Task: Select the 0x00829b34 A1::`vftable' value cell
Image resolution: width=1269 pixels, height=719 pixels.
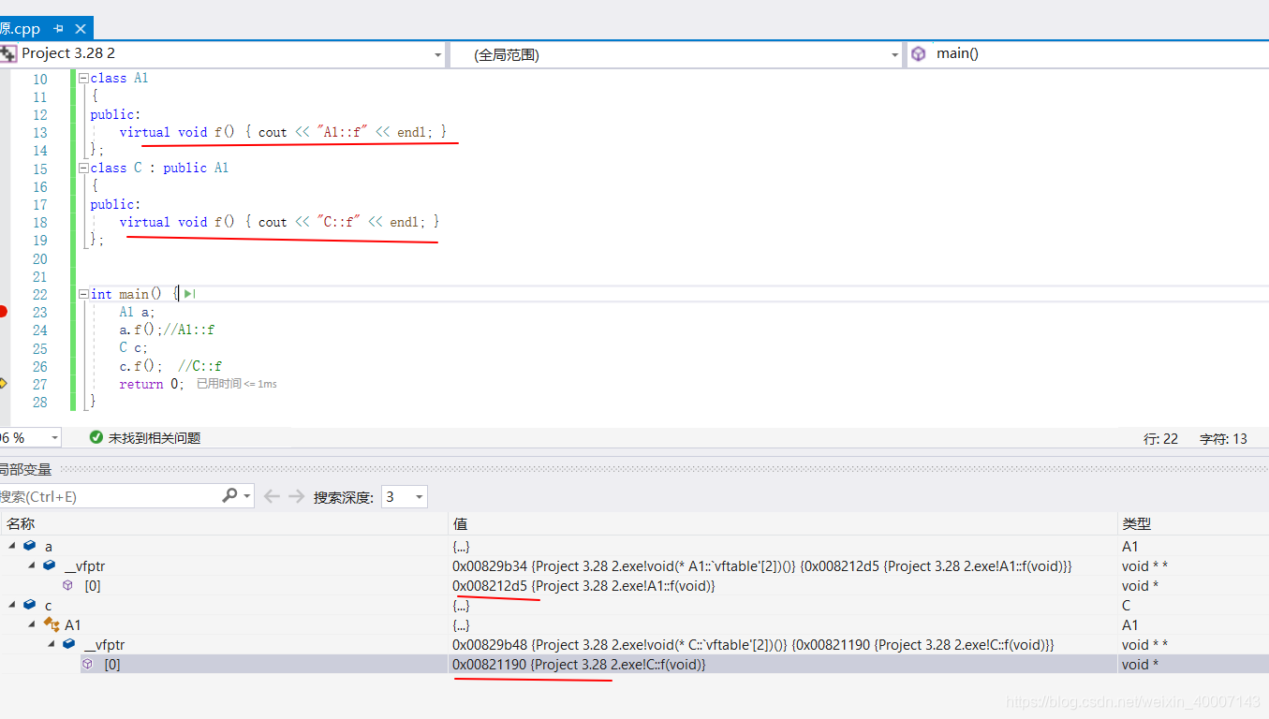Action: pyautogui.click(x=761, y=566)
